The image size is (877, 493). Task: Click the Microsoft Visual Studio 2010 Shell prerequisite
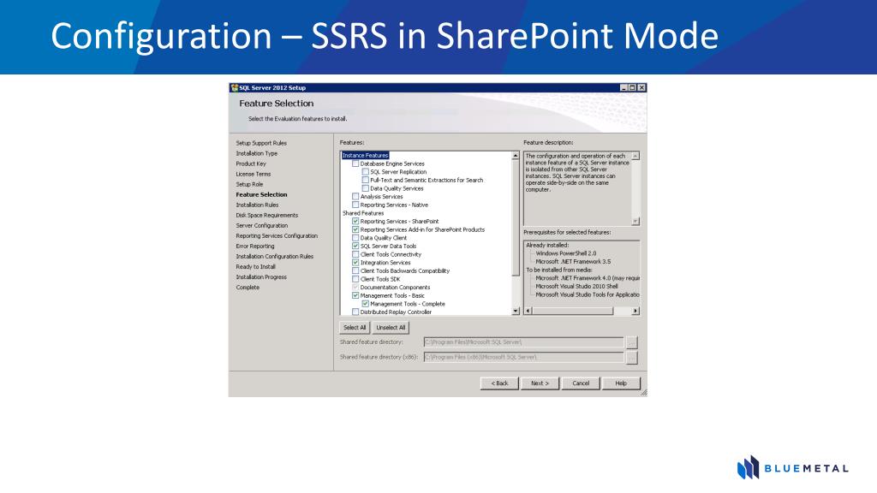point(576,286)
